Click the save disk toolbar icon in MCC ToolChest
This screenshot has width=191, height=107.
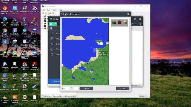point(47,13)
